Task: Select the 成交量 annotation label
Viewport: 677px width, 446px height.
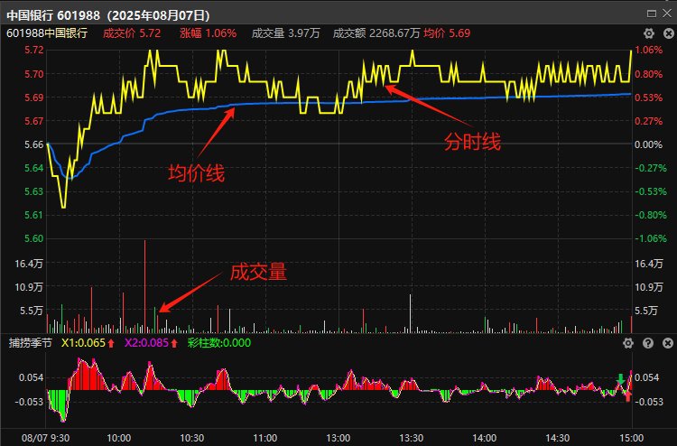Action: click(258, 272)
